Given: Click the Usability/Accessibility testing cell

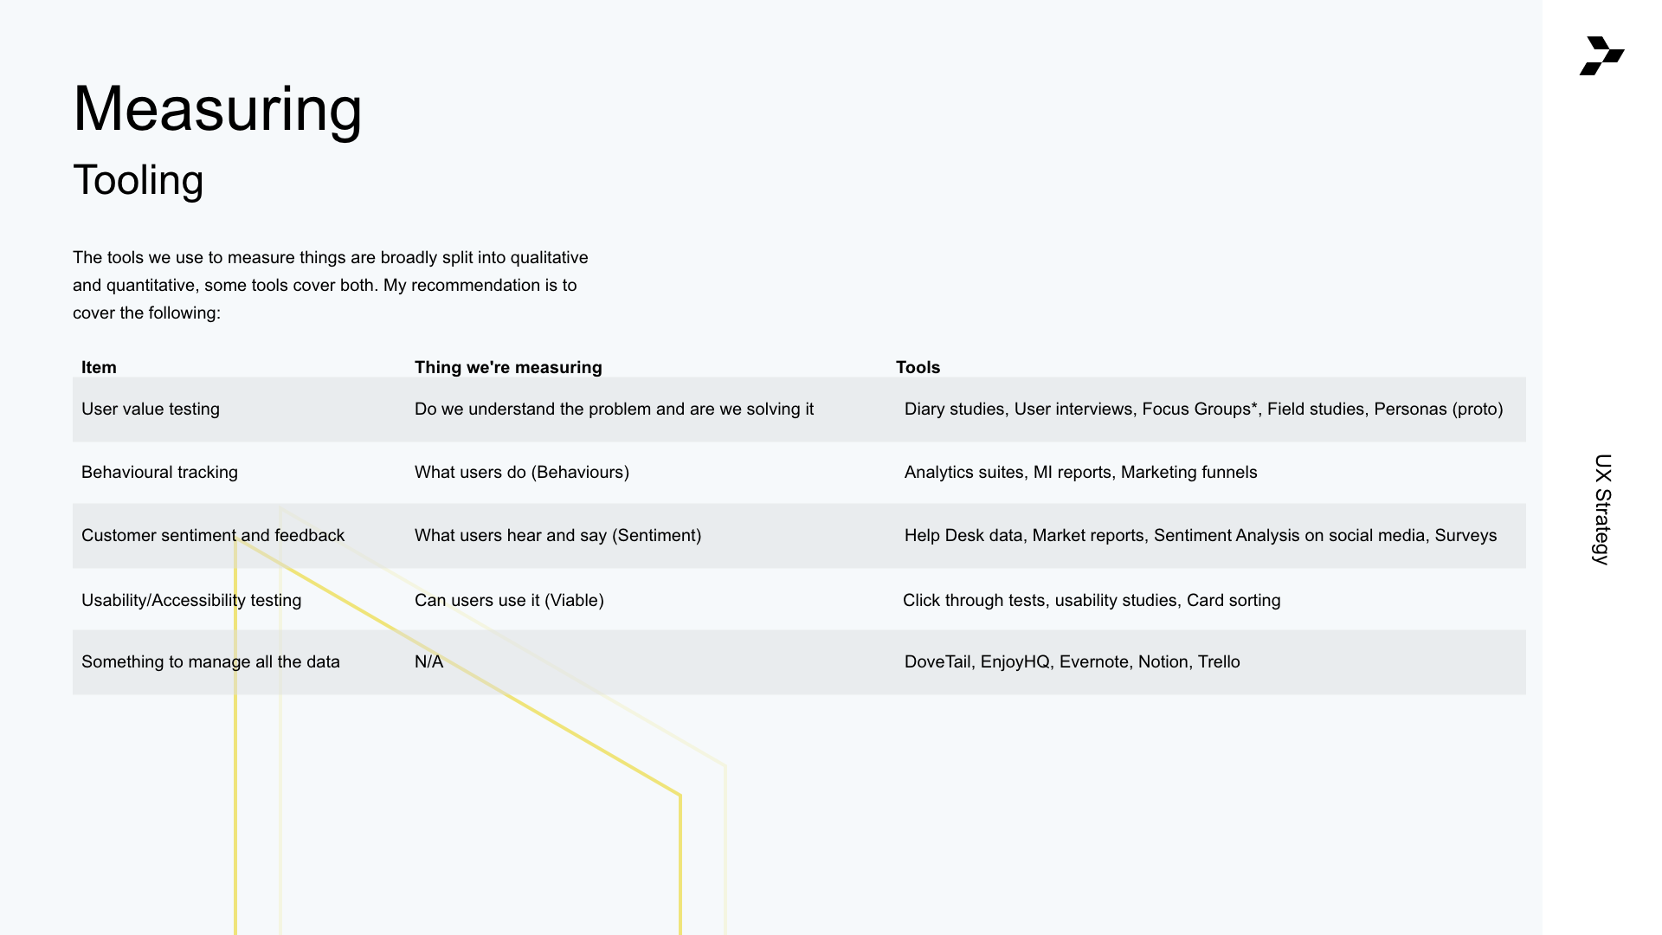Looking at the screenshot, I should tap(191, 600).
